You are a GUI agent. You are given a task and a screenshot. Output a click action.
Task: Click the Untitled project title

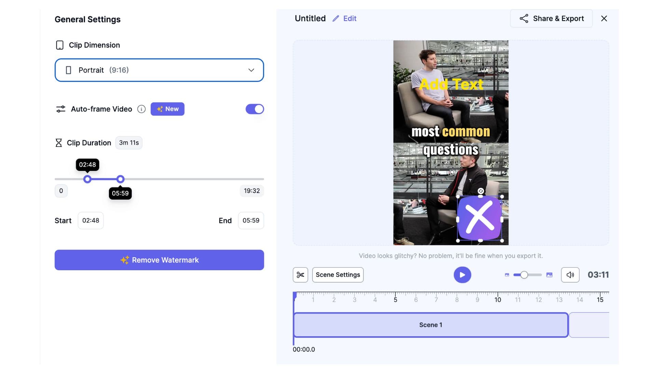pos(310,18)
